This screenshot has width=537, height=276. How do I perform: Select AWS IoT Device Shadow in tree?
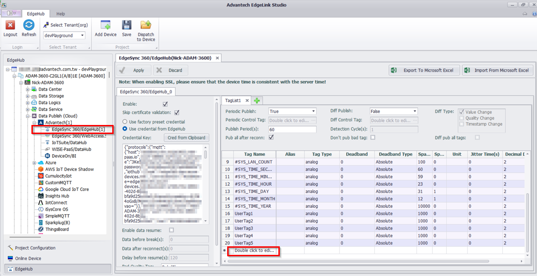(69, 169)
